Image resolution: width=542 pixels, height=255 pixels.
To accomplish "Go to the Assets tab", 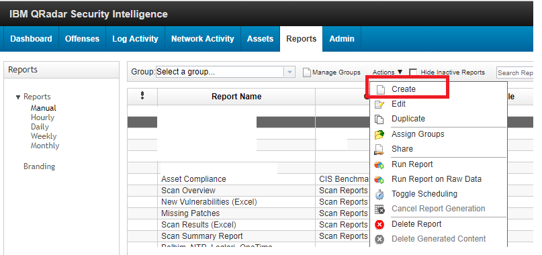I will point(260,39).
